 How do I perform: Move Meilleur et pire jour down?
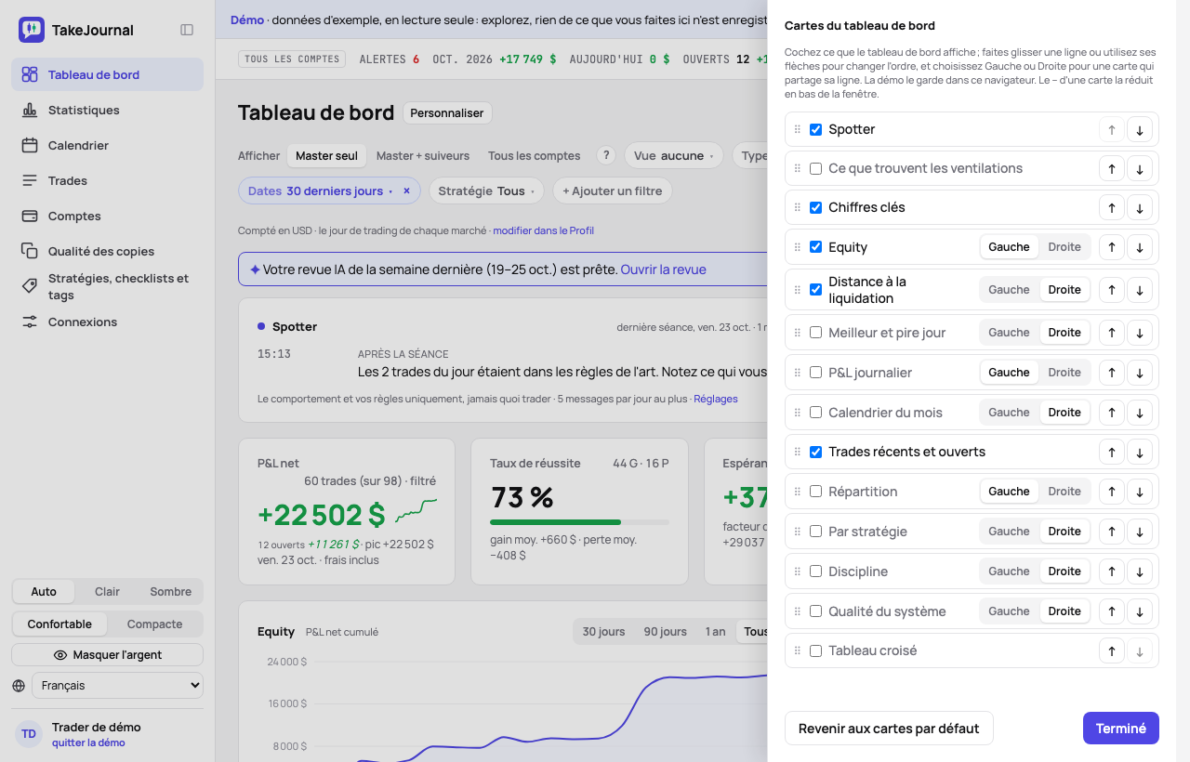(x=1140, y=333)
